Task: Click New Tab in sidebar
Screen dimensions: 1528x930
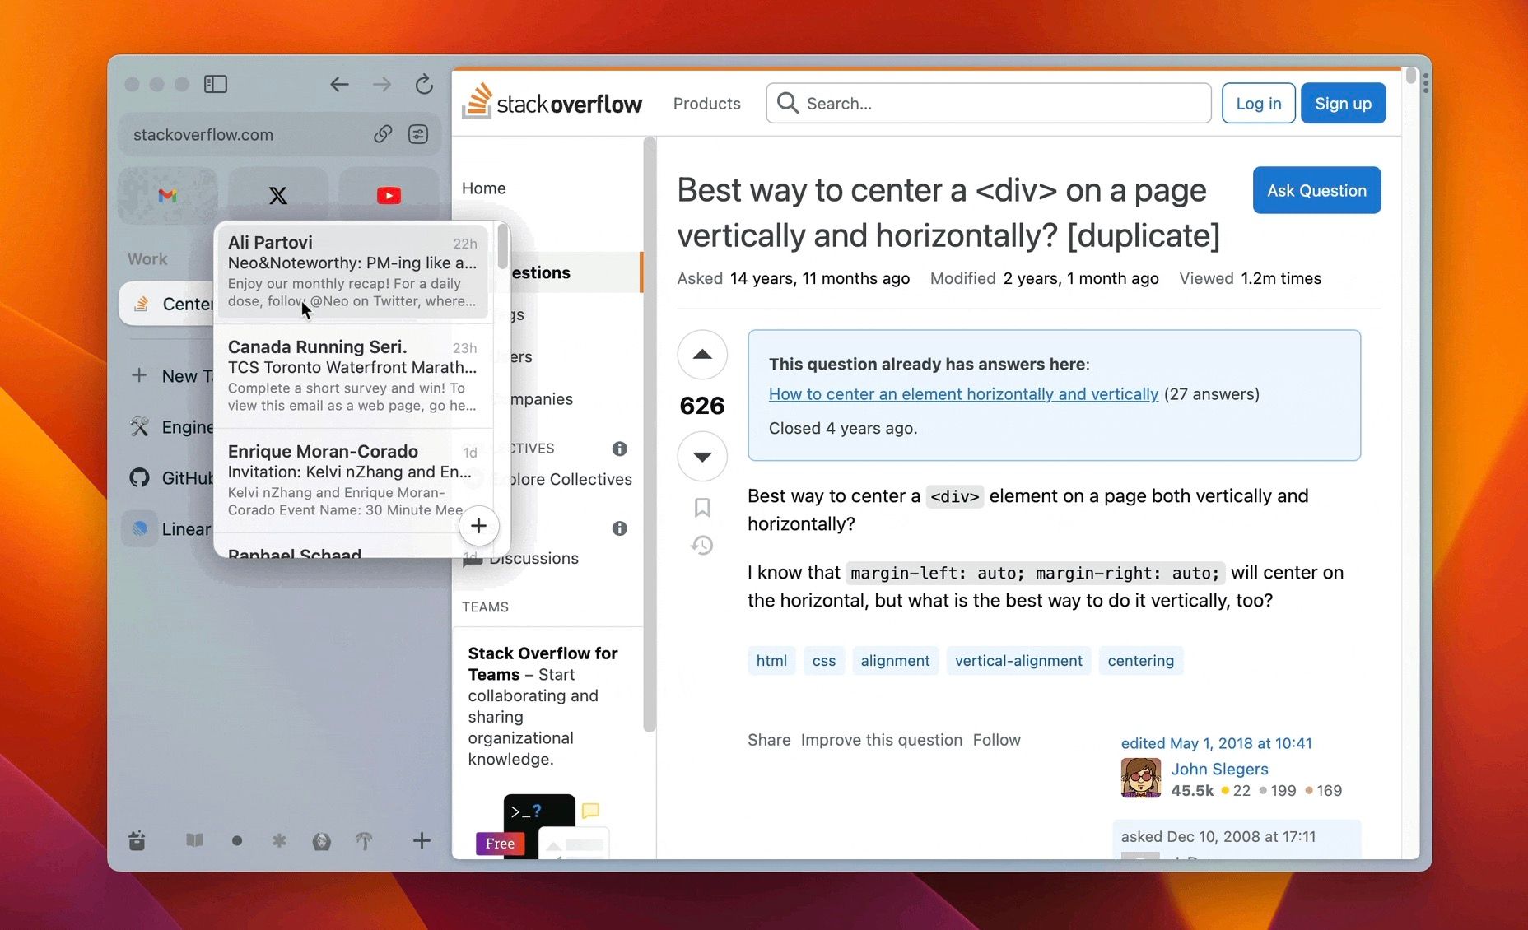Action: 175,376
